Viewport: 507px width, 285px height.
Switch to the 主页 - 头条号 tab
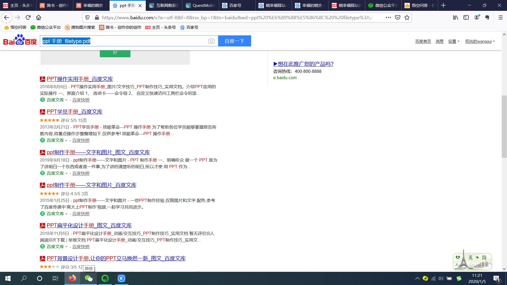click(x=18, y=5)
